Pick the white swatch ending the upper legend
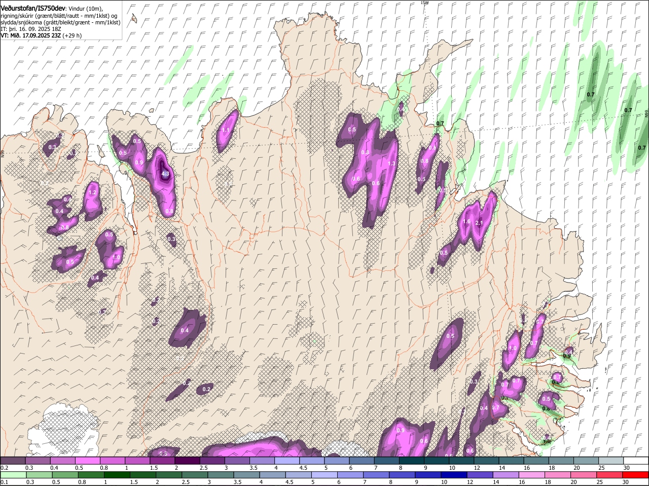 pos(637,461)
